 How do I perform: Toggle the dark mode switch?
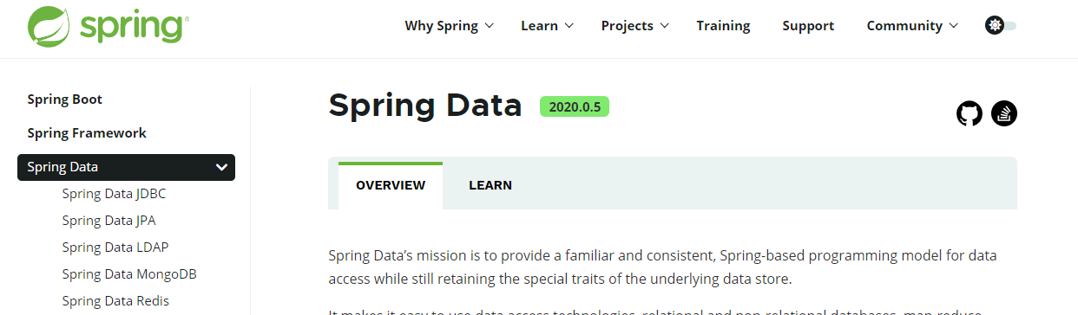pyautogui.click(x=1001, y=26)
